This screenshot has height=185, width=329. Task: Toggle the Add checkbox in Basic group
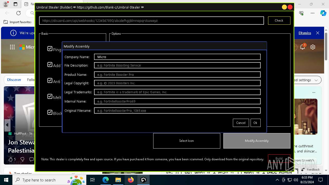50,64
